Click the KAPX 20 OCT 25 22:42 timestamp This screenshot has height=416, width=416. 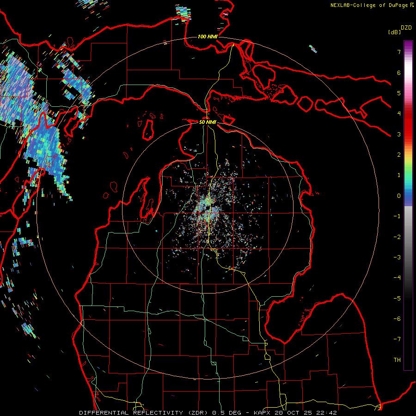point(295,413)
